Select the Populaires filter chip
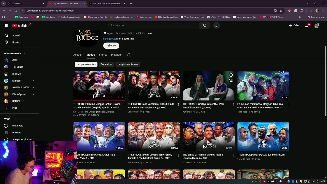Viewport: 327px width, 184px height. pyautogui.click(x=107, y=64)
